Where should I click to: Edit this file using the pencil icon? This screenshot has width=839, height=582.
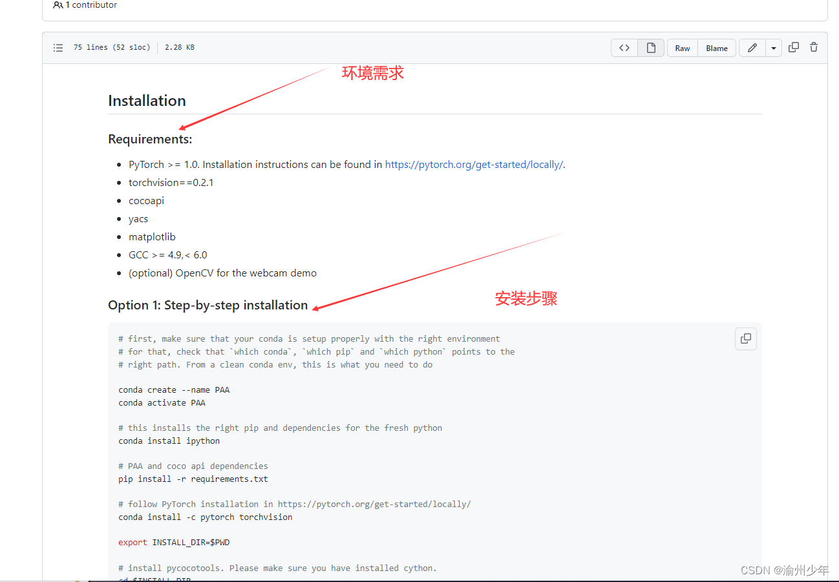pos(752,47)
